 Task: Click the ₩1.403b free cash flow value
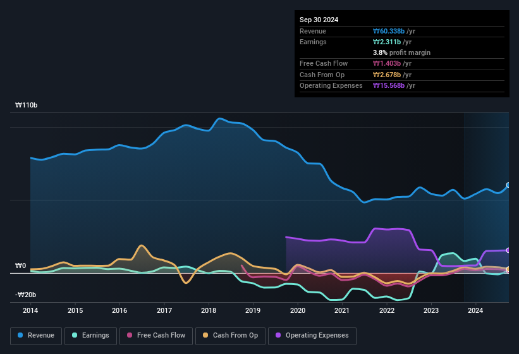[387, 63]
